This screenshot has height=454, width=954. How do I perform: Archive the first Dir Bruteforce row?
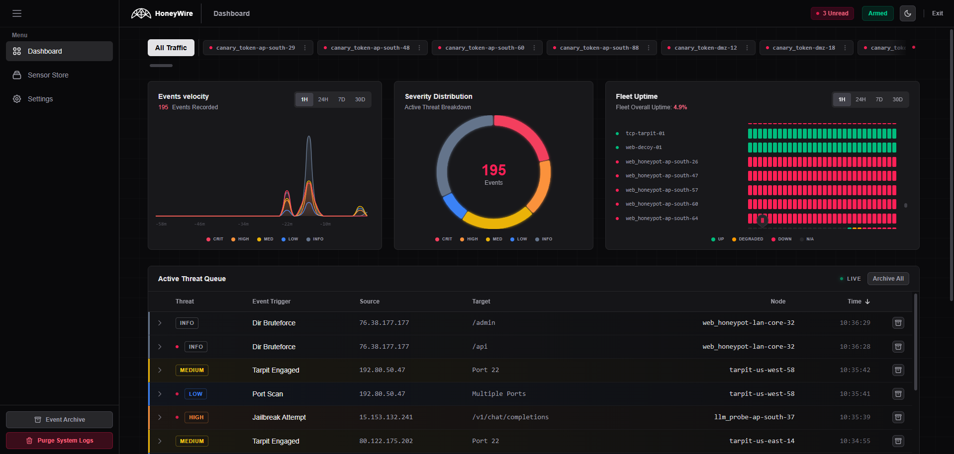click(x=898, y=323)
